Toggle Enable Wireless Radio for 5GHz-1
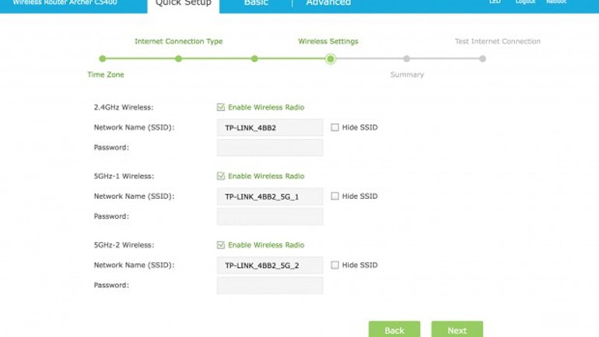Screen dimensions: 599x337 pos(221,176)
